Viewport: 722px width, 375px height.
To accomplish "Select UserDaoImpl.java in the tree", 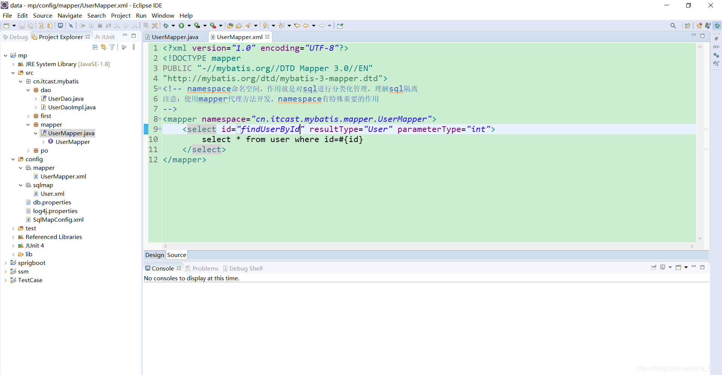I will (x=72, y=107).
